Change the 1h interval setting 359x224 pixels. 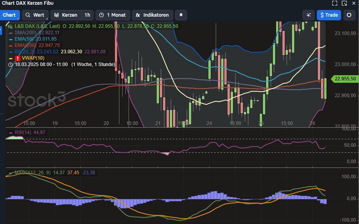[x=87, y=15]
